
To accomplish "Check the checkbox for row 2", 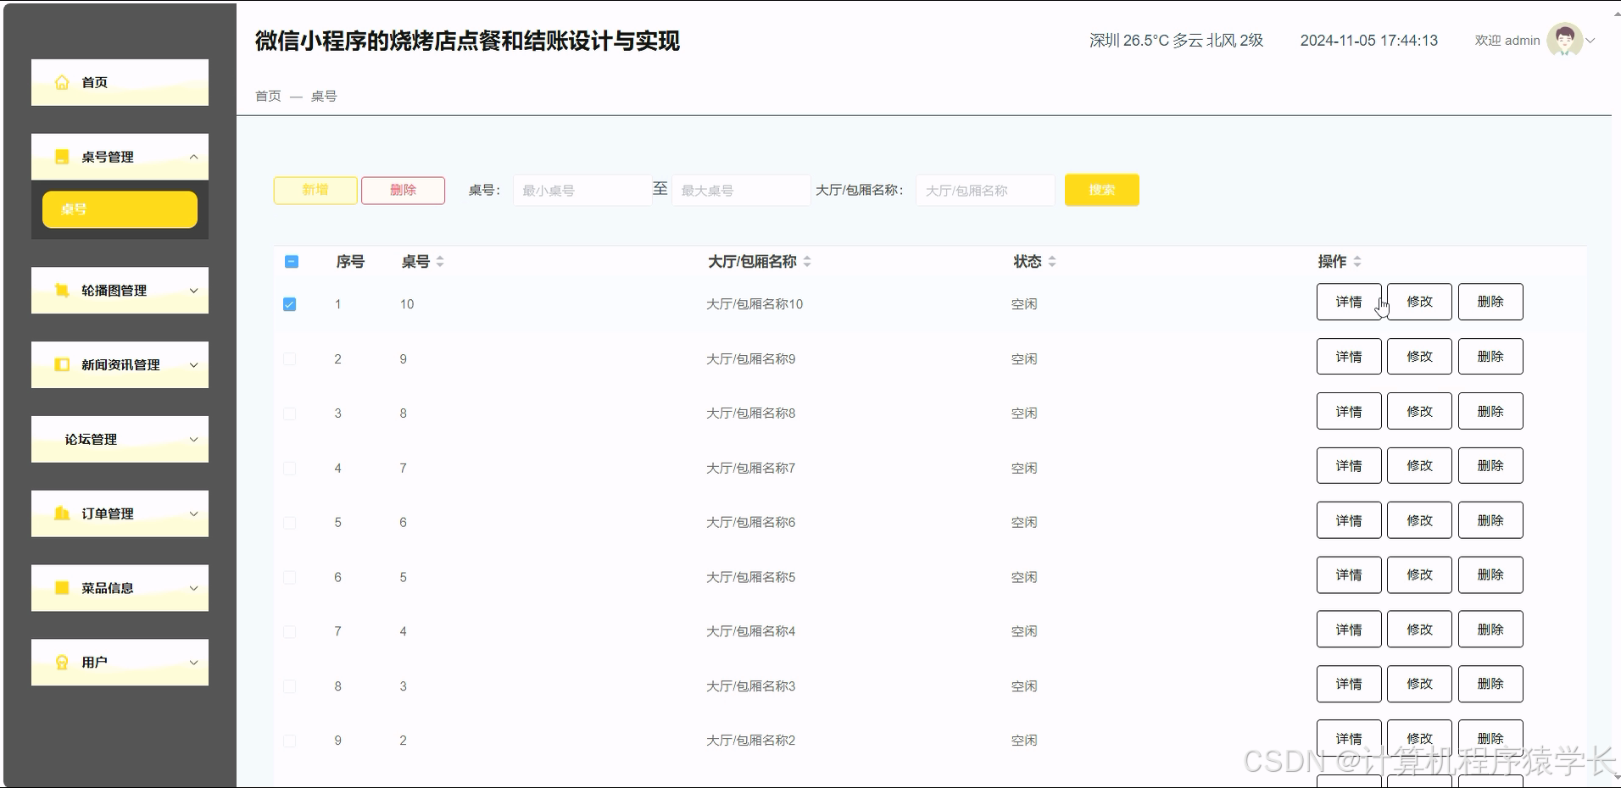I will click(x=289, y=358).
